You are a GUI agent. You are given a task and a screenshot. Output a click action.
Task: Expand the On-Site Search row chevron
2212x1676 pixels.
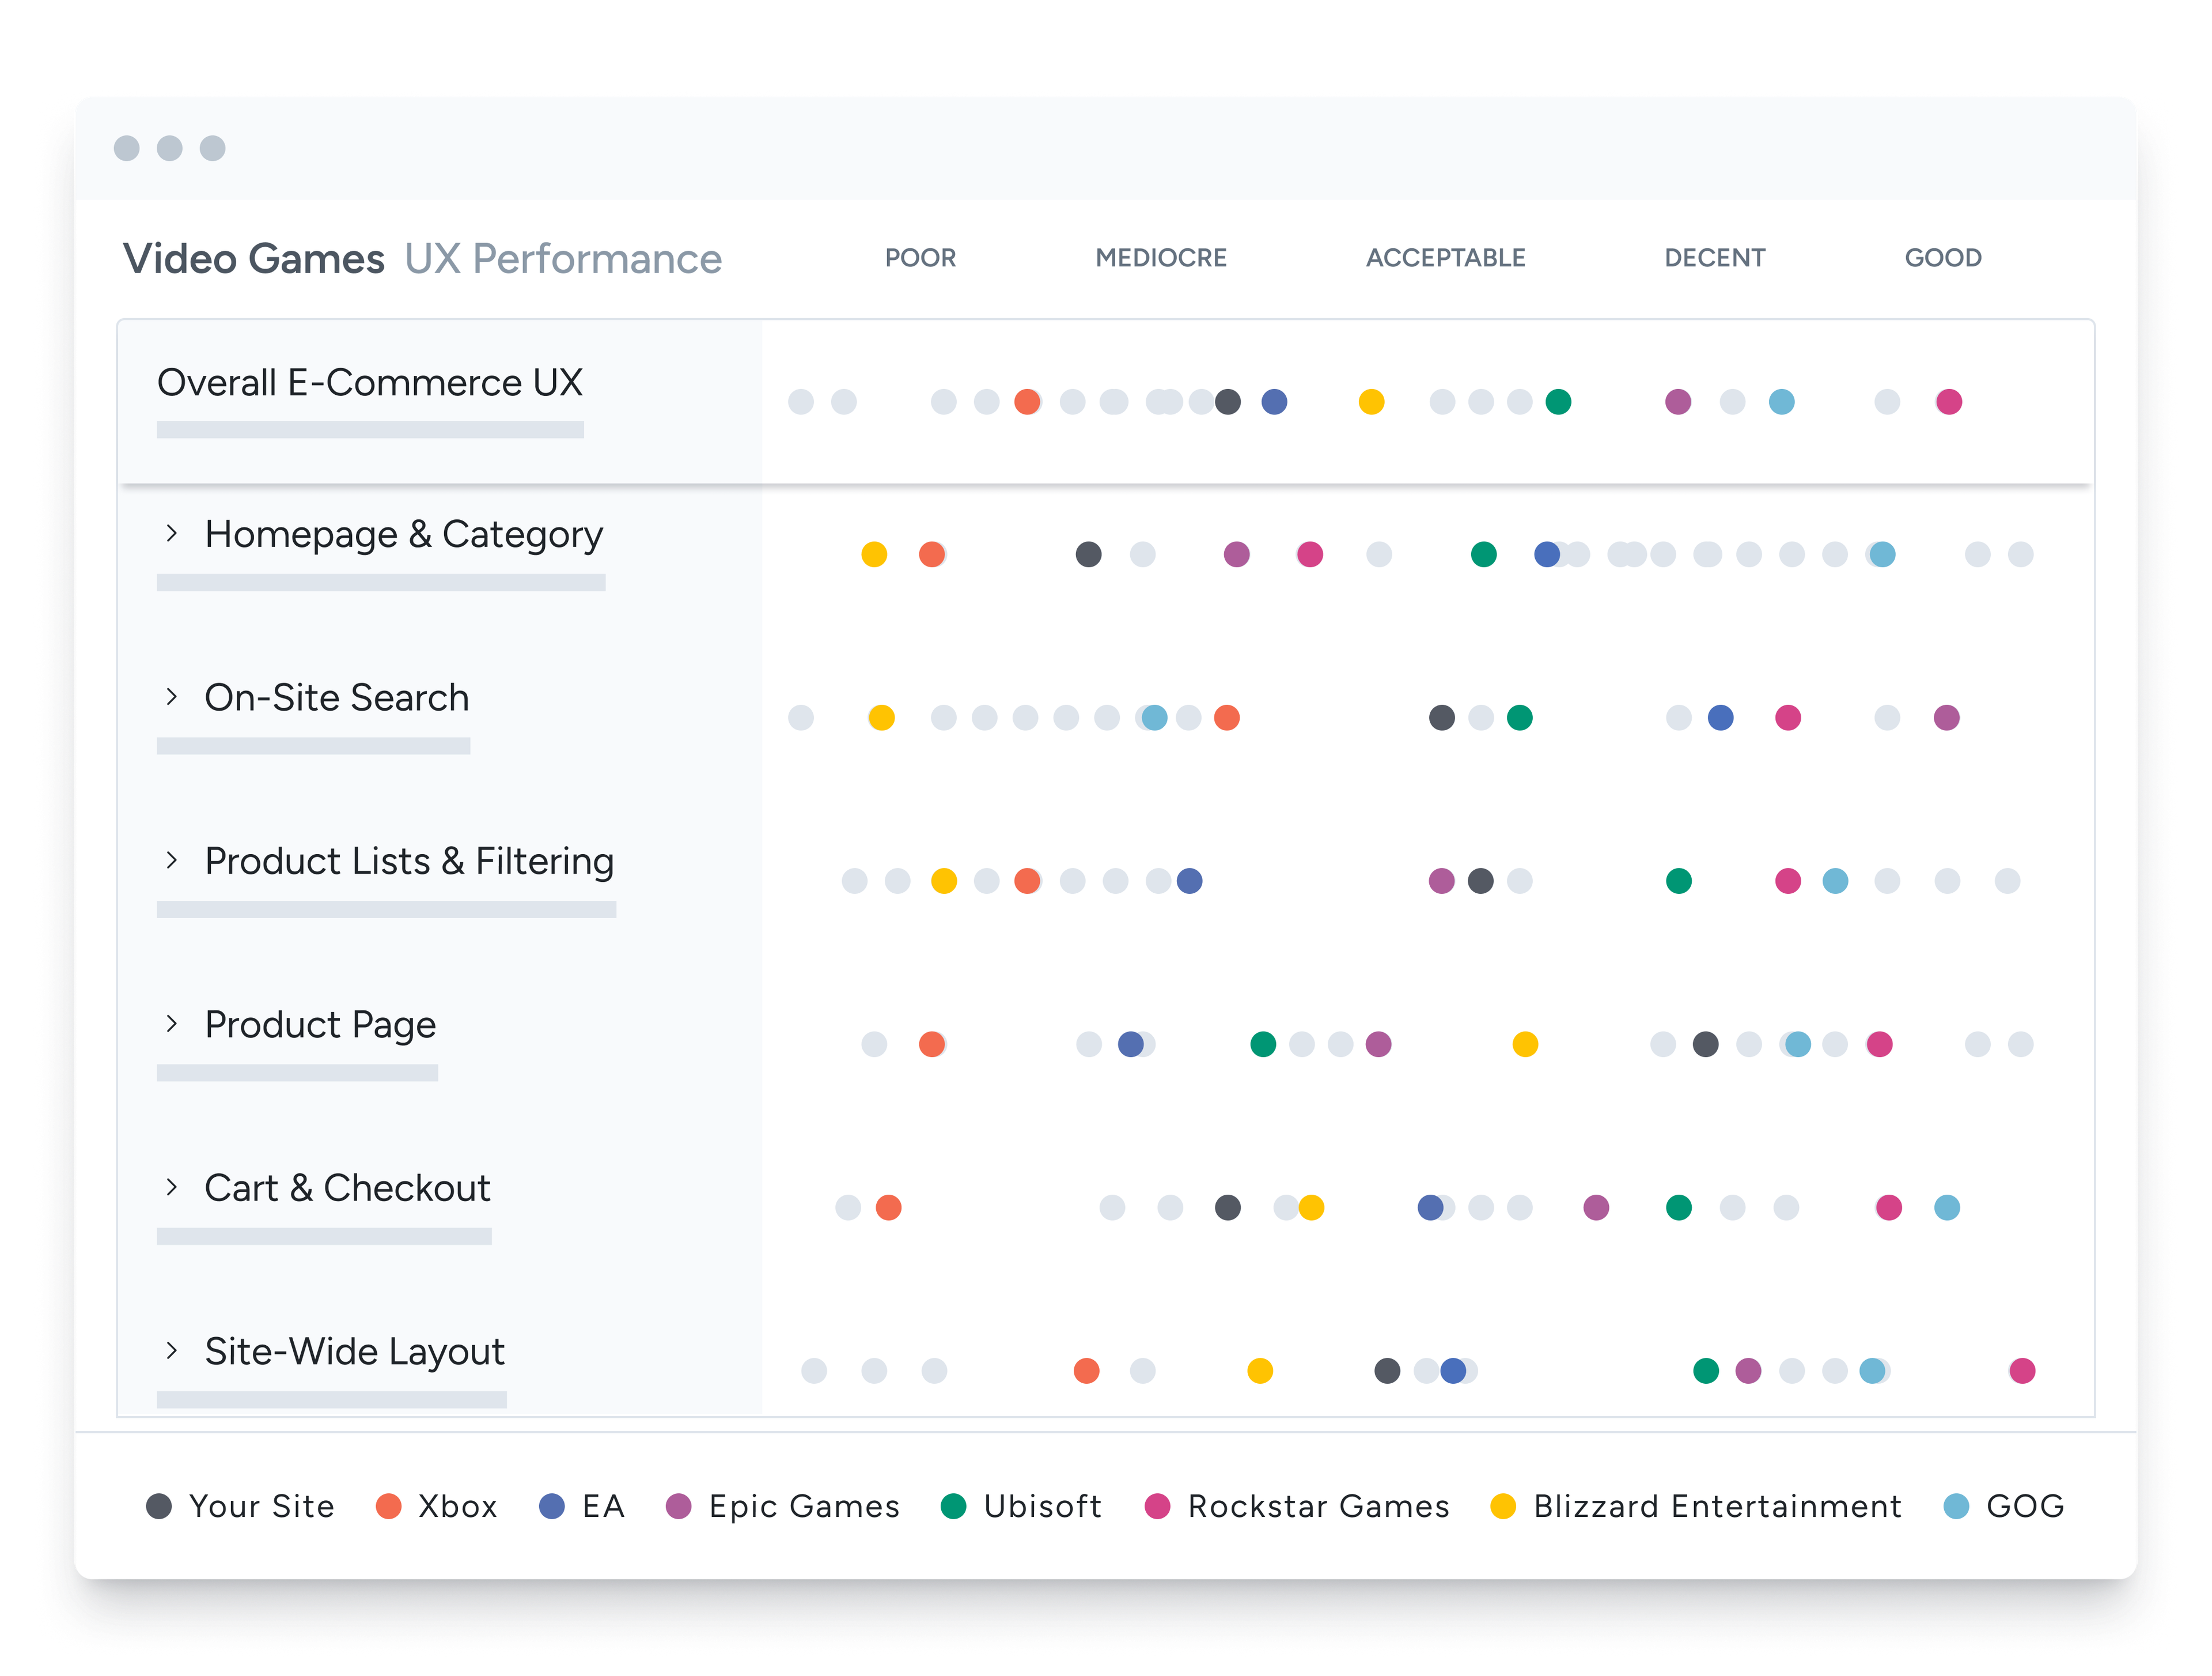pyautogui.click(x=172, y=696)
